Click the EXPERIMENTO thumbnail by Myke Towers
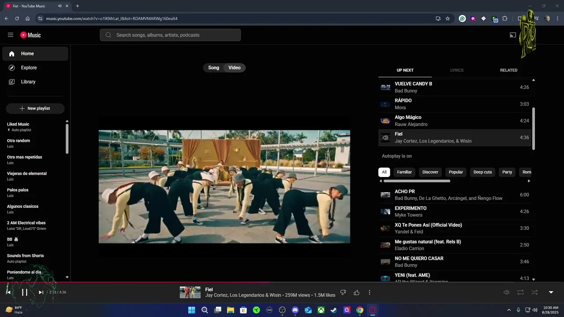Screen dimensions: 564x317 386,212
